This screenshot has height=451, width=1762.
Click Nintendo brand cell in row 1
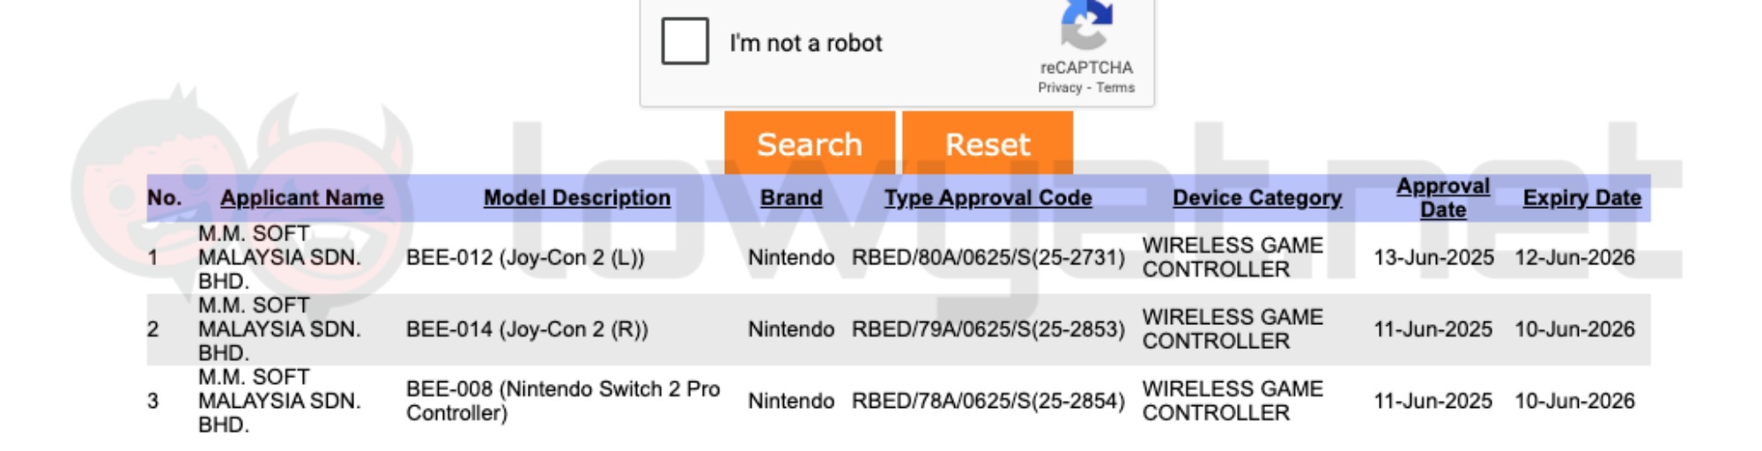[x=791, y=257]
